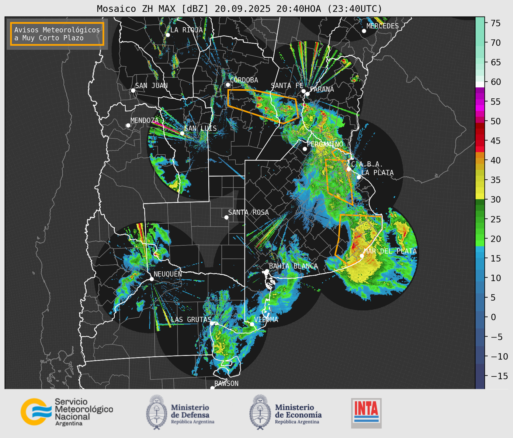The width and height of the screenshot is (513, 438).
Task: Click the Argentina text under Servicio Meteorológico Nacional
Action: click(69, 424)
